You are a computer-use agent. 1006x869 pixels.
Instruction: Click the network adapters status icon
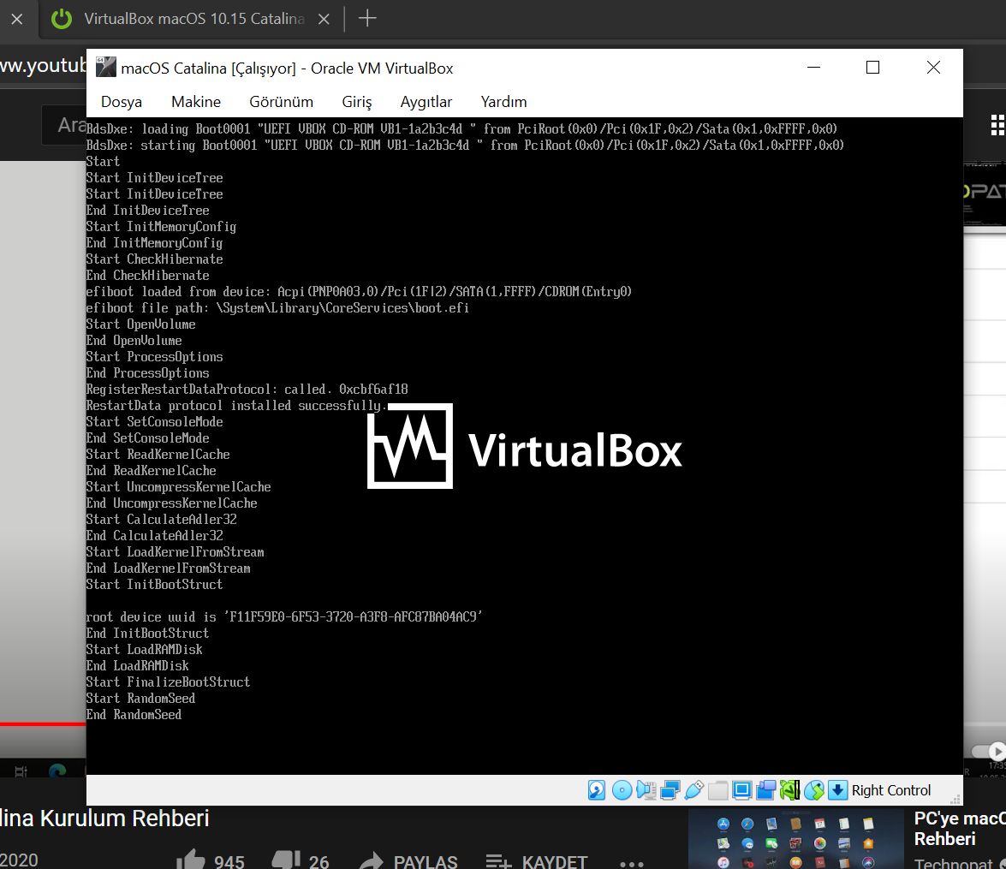[670, 790]
